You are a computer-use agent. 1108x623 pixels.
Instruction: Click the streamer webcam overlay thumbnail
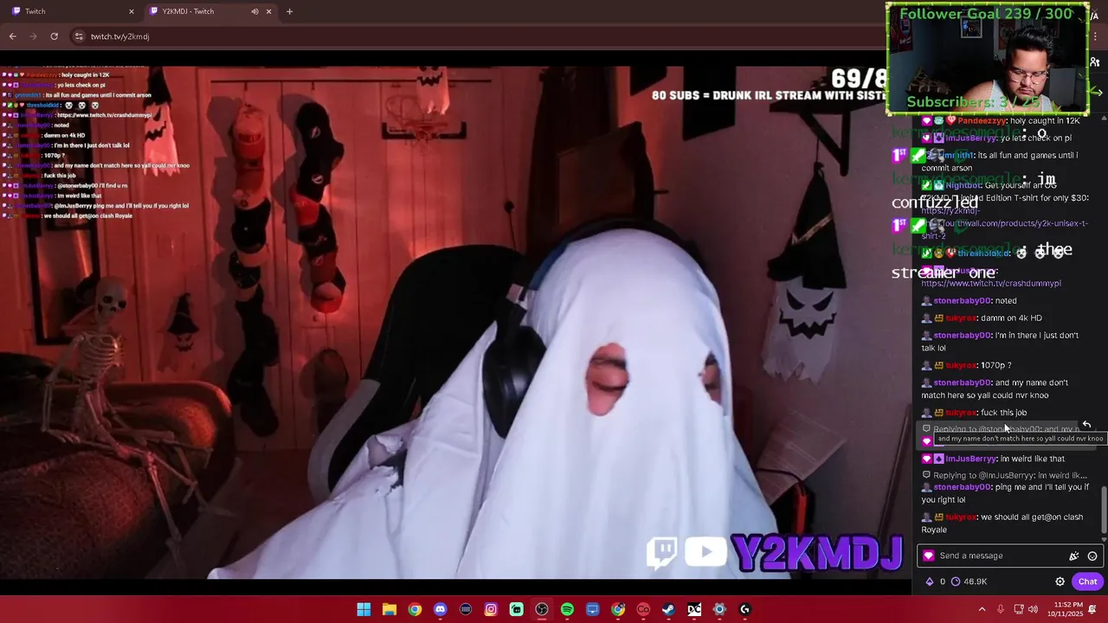coord(988,59)
